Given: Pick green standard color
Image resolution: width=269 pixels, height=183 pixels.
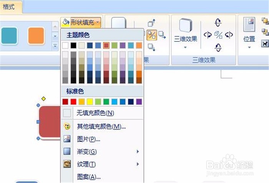Looking at the screenshot, I should tap(106, 102).
